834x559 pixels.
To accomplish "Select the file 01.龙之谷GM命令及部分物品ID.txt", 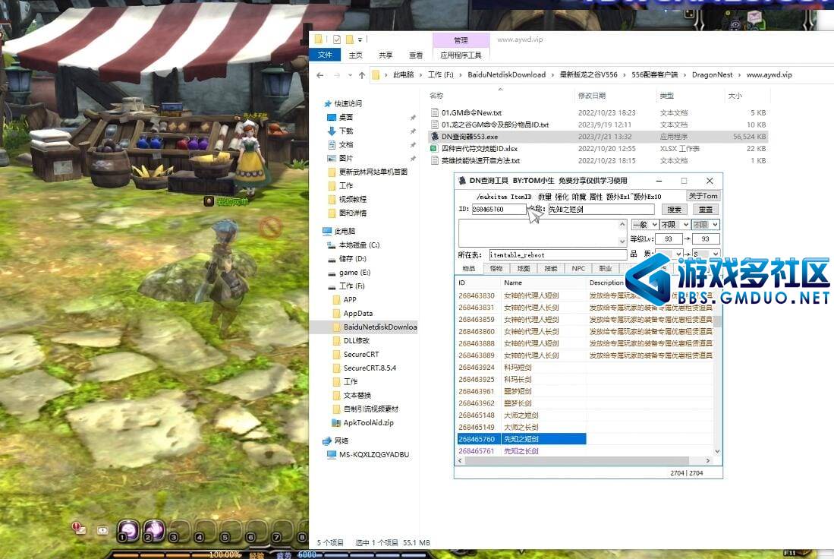I will pyautogui.click(x=495, y=125).
